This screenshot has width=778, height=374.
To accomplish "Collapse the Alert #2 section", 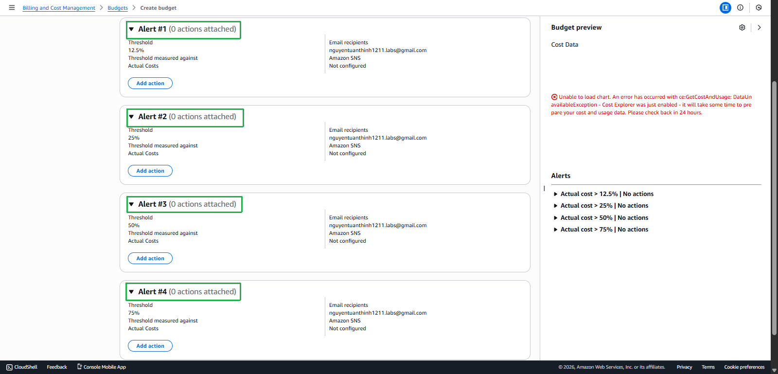I will [x=131, y=117].
